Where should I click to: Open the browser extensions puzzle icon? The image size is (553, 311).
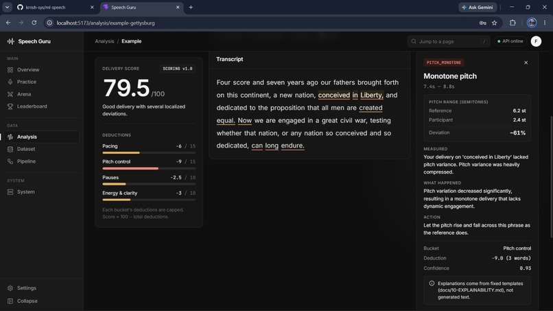[513, 23]
